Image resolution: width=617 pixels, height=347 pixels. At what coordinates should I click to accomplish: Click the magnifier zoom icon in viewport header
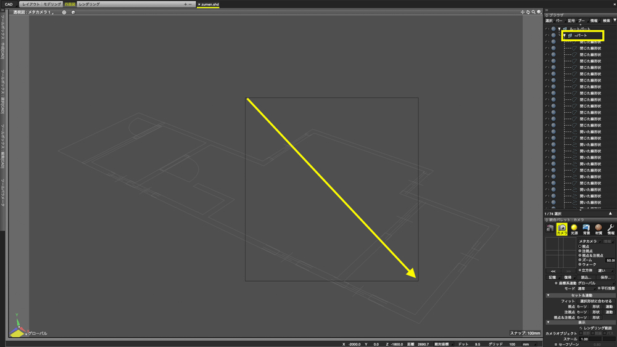534,12
